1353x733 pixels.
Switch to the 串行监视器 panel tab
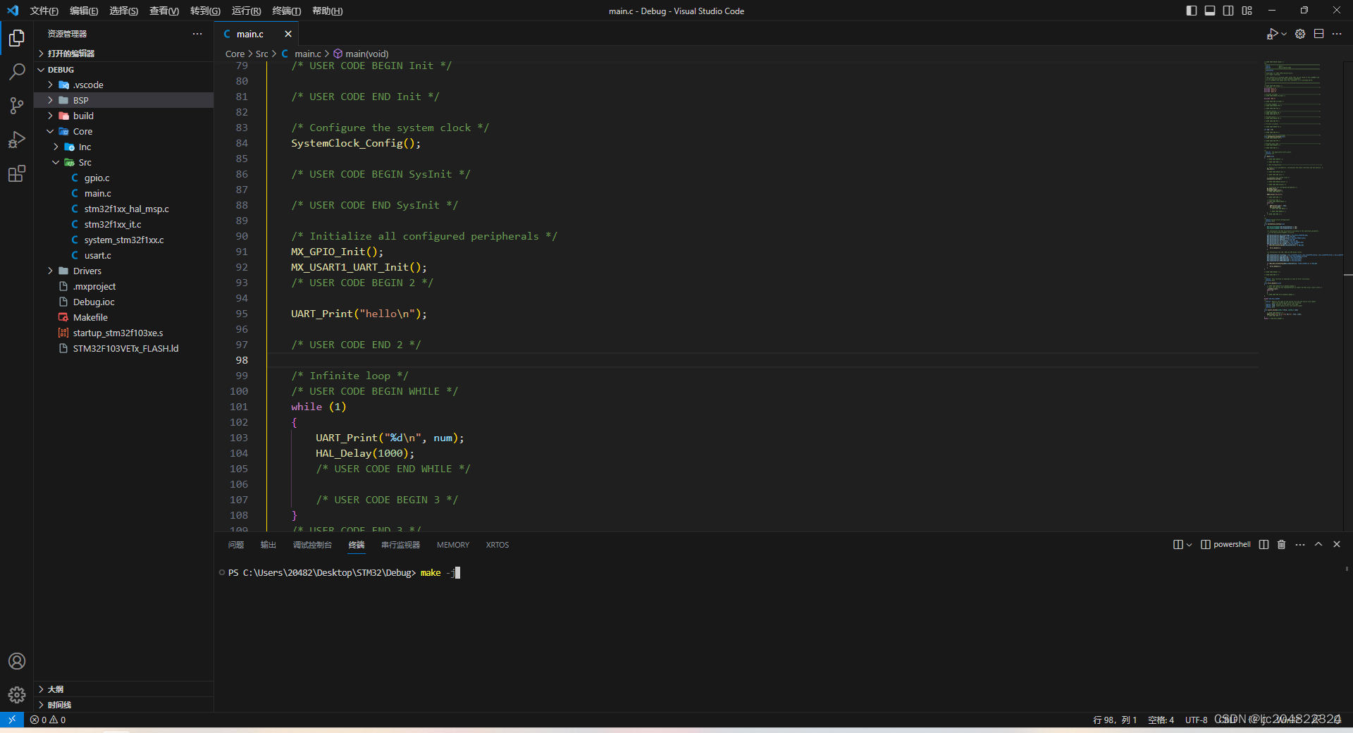[x=400, y=545]
